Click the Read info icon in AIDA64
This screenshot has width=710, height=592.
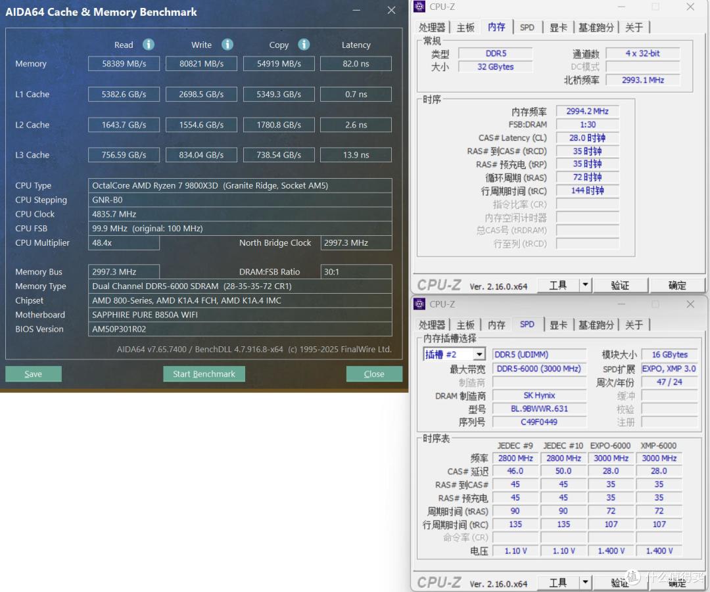point(149,45)
